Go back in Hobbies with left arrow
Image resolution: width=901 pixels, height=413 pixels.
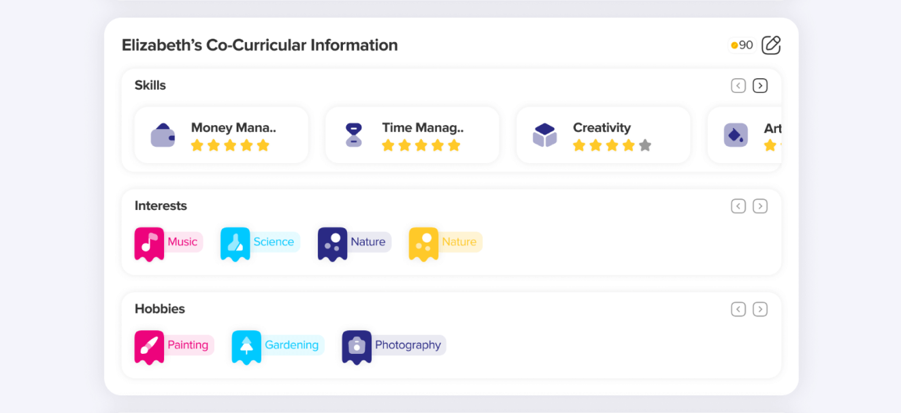(x=738, y=309)
